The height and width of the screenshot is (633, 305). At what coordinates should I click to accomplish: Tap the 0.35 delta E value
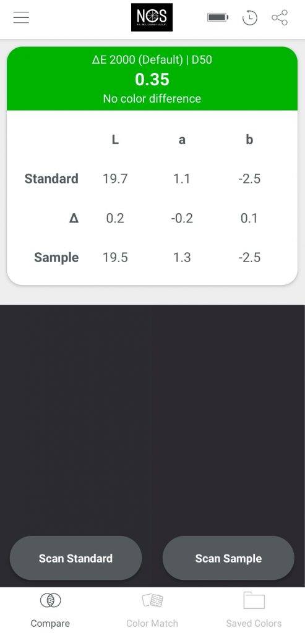pos(152,80)
